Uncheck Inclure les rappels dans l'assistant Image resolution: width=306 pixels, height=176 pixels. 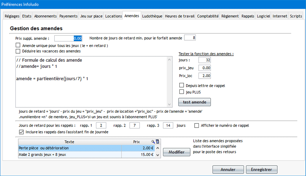coord(21,132)
